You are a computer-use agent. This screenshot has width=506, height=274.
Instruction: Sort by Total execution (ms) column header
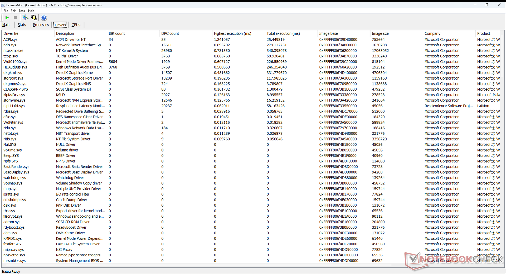click(291, 33)
